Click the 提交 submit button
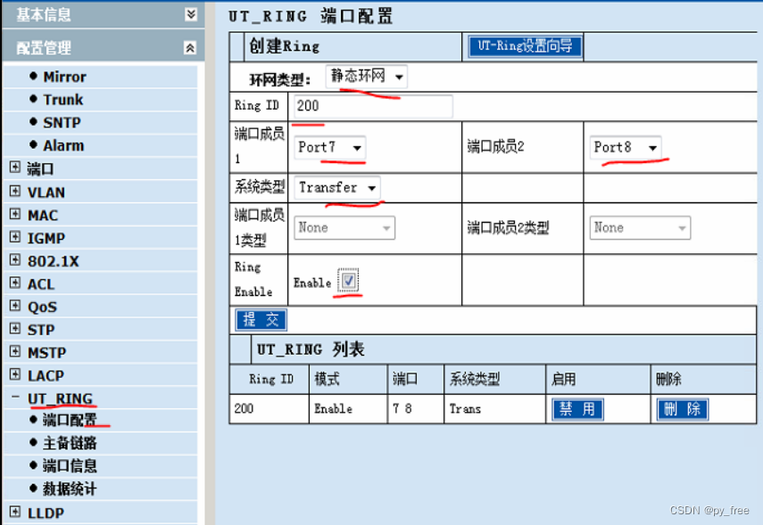763x525 pixels. [x=260, y=320]
